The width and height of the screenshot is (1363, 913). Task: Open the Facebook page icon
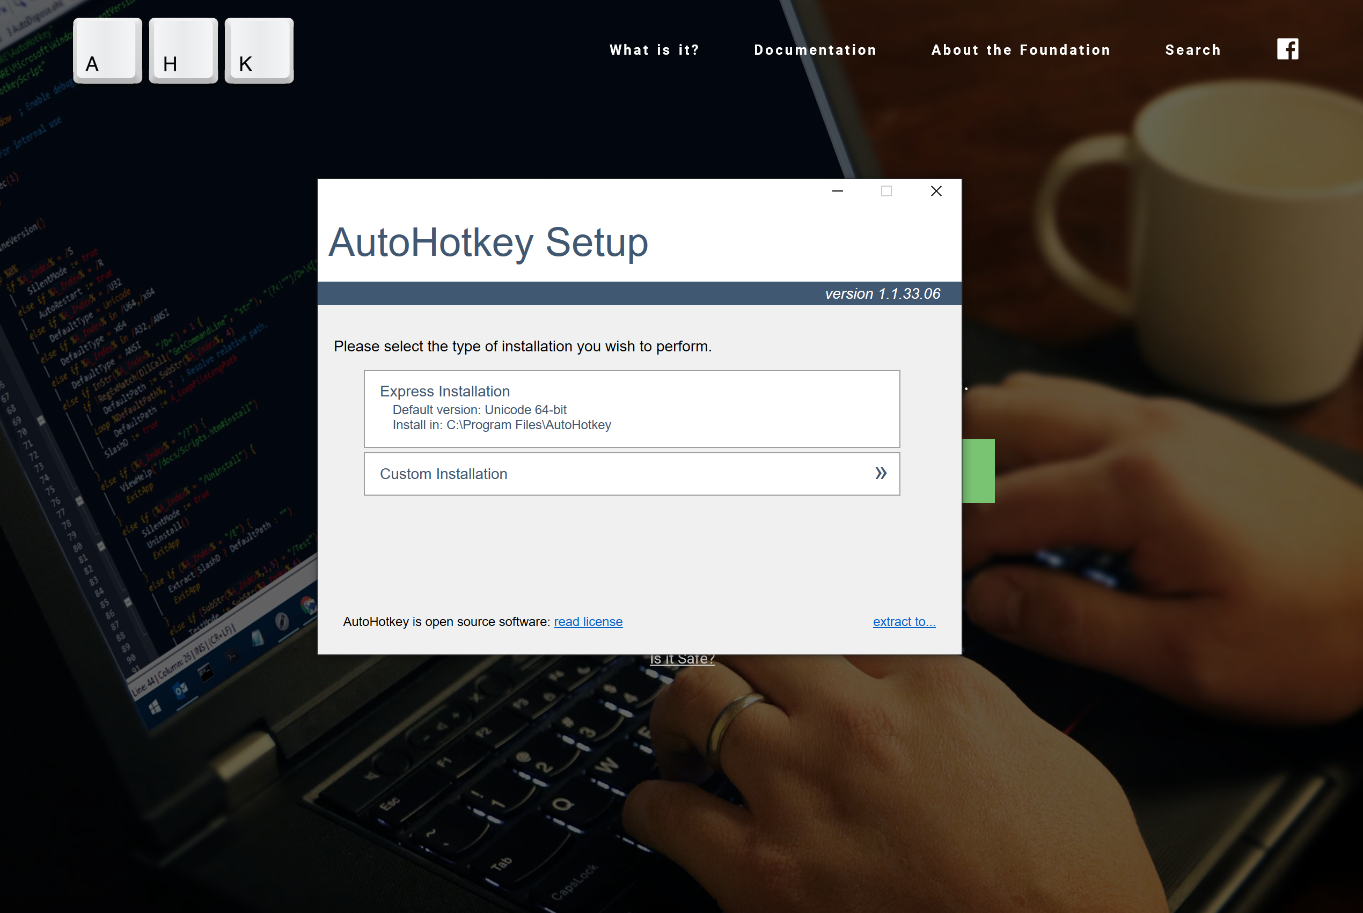pos(1287,49)
